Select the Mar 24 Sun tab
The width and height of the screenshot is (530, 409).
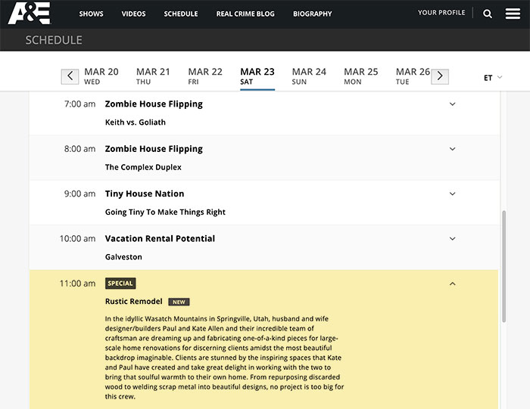[x=309, y=76]
